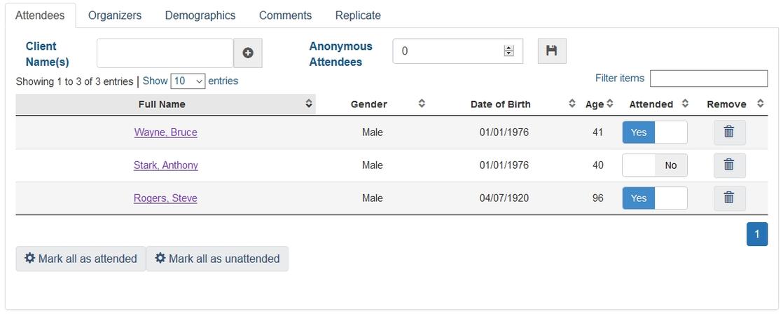The height and width of the screenshot is (314, 783).
Task: Sort by Age column arrows
Action: [609, 104]
